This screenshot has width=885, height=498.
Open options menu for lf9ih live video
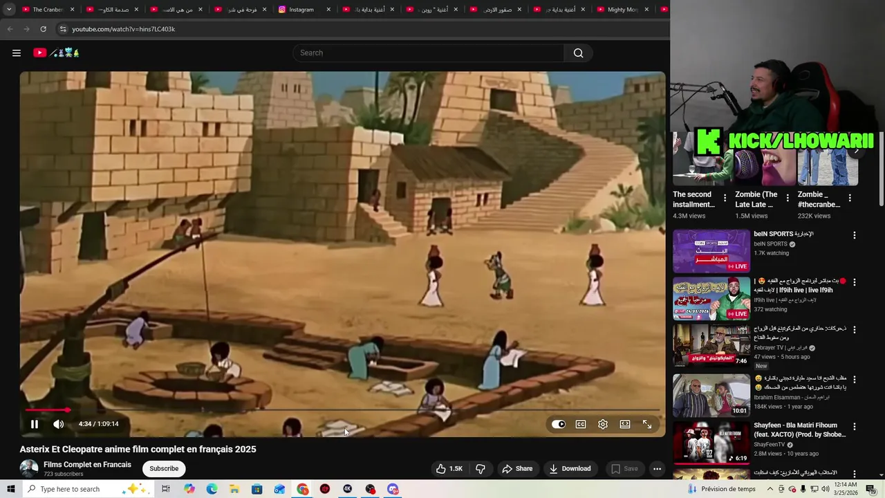click(x=854, y=282)
